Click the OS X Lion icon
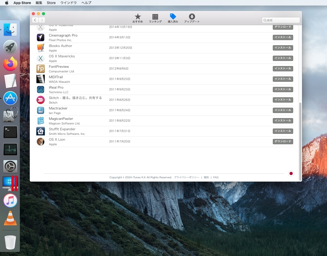Image resolution: width=327 pixels, height=256 pixels. pos(40,141)
